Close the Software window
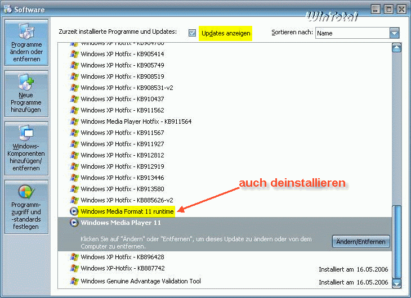This screenshot has height=298, width=411. point(401,10)
